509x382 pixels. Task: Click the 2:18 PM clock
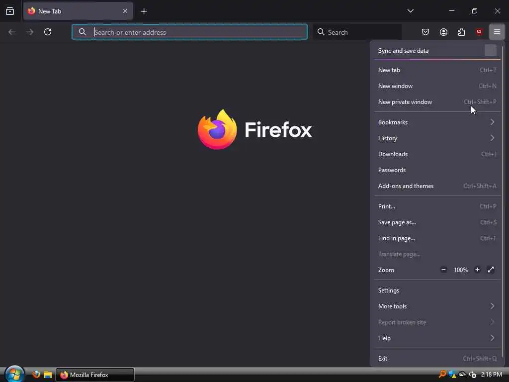pos(491,375)
